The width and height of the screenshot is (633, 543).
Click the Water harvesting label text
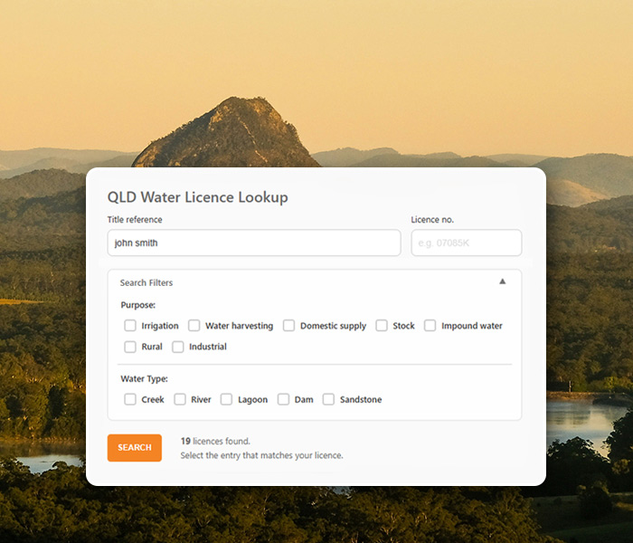239,326
